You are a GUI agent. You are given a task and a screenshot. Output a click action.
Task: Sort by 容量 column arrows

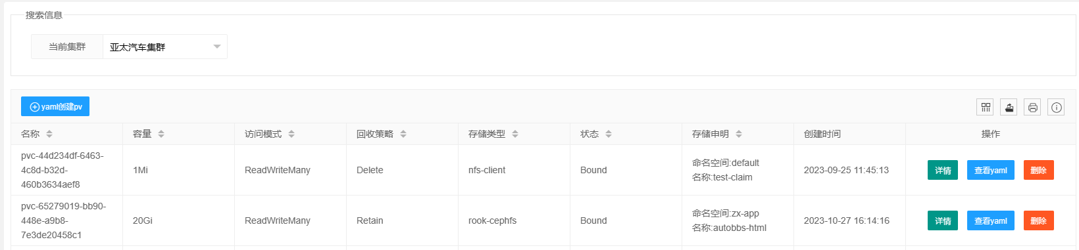[161, 134]
